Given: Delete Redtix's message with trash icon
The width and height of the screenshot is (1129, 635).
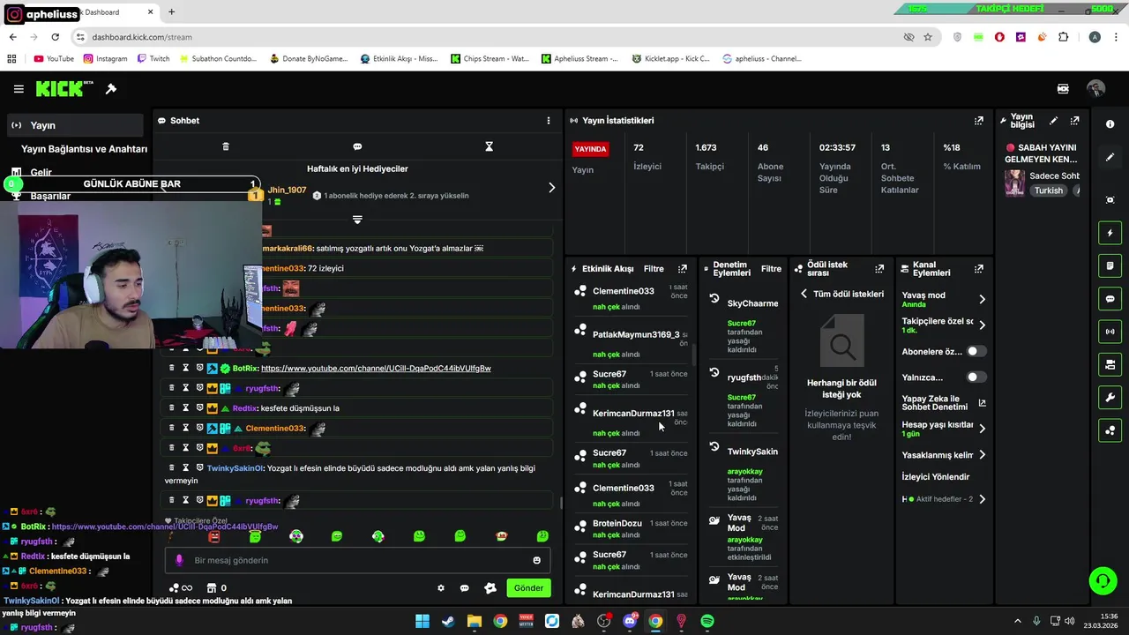Looking at the screenshot, I should pos(172,408).
